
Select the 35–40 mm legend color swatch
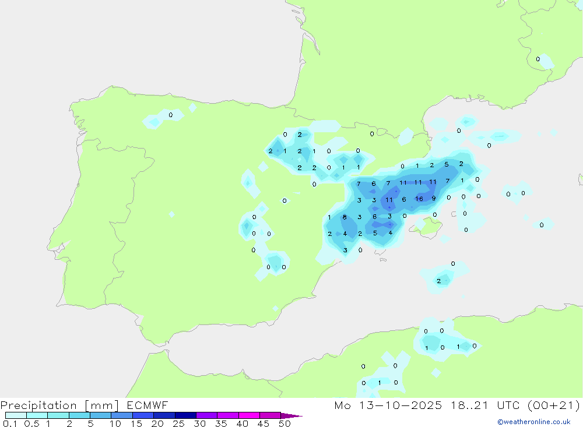coord(228,415)
